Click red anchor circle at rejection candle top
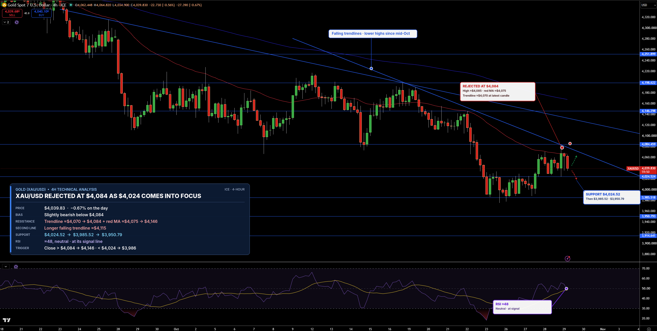 (562, 148)
